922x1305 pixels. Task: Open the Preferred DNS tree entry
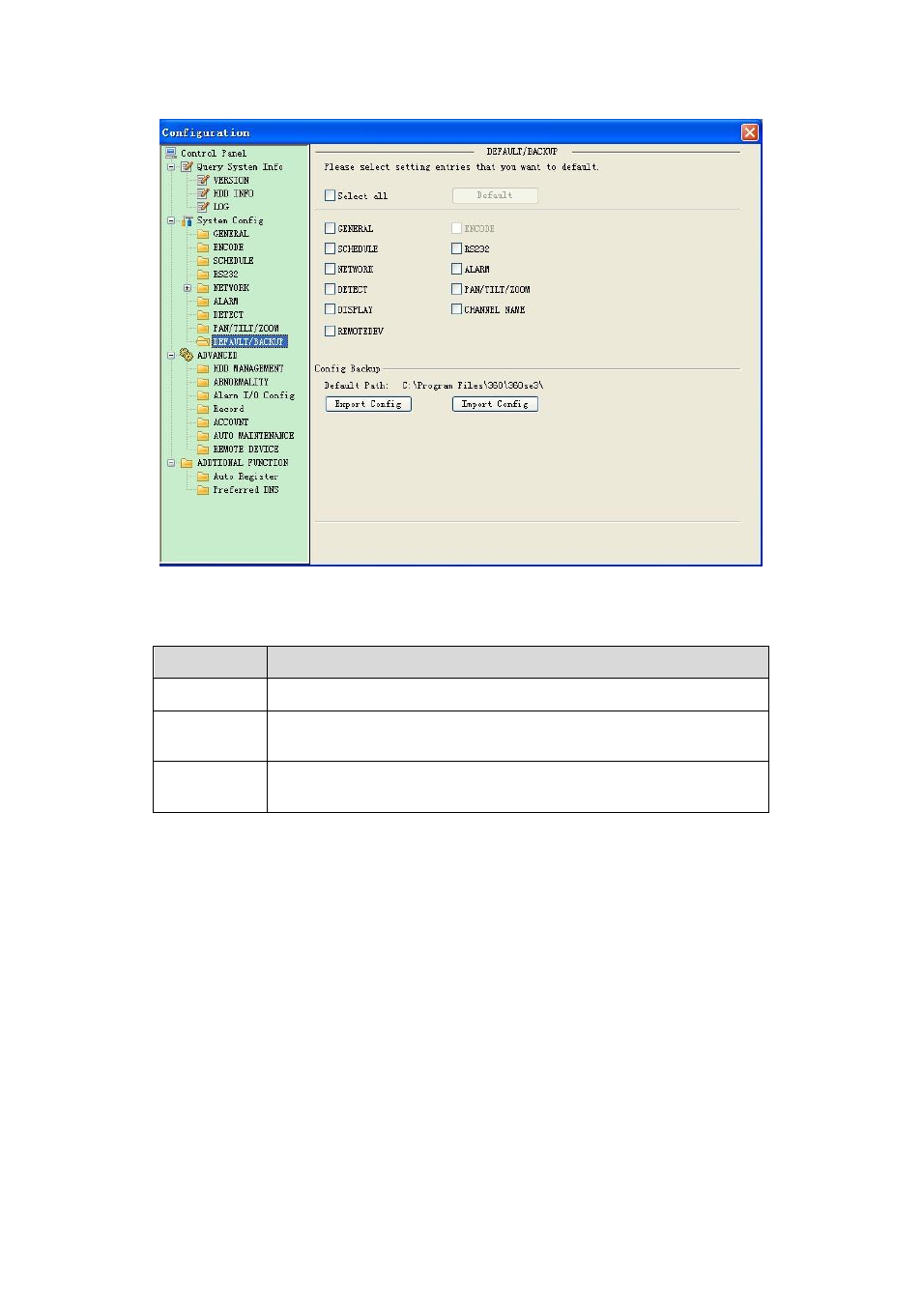pyautogui.click(x=245, y=490)
